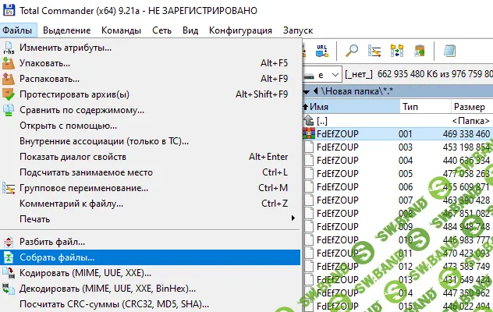Launch the multi-rename tool from the toolbar
The height and width of the screenshot is (312, 493).
375,51
